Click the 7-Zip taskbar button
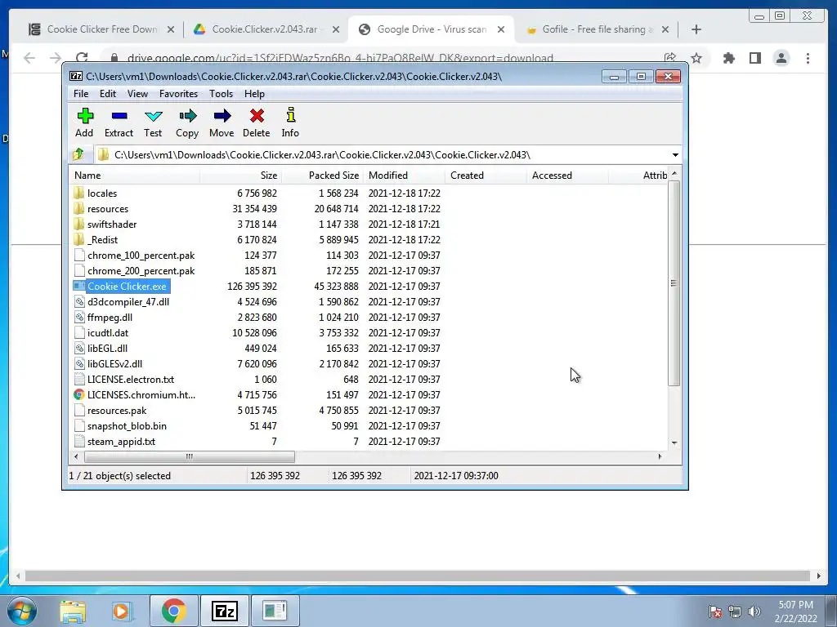This screenshot has width=837, height=627. pos(224,611)
